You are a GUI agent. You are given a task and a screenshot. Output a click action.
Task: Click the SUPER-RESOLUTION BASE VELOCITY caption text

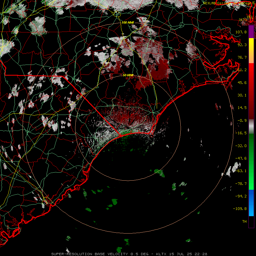pos(90,254)
